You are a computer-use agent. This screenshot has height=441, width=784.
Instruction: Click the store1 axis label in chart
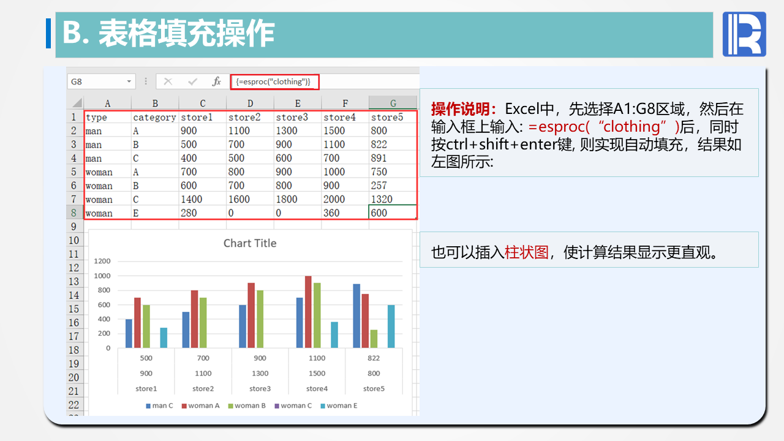click(146, 388)
